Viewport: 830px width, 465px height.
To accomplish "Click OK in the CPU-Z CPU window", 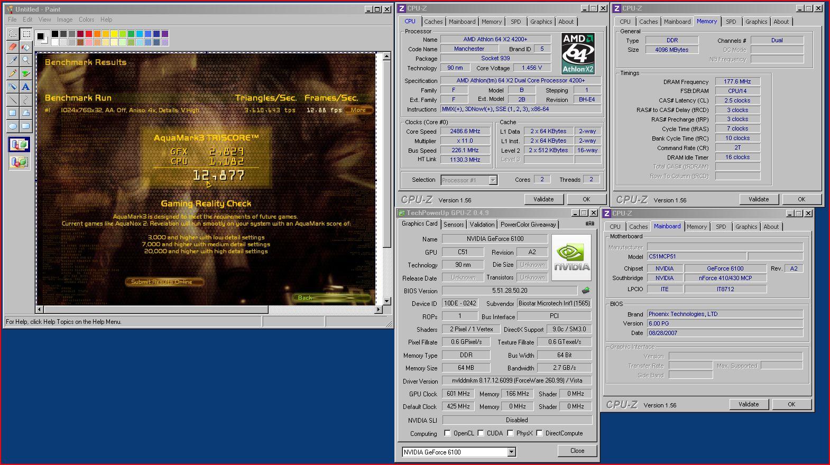I will 586,199.
